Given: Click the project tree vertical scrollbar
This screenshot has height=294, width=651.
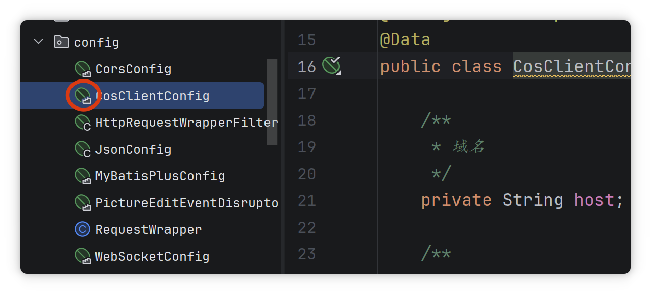Looking at the screenshot, I should (272, 102).
